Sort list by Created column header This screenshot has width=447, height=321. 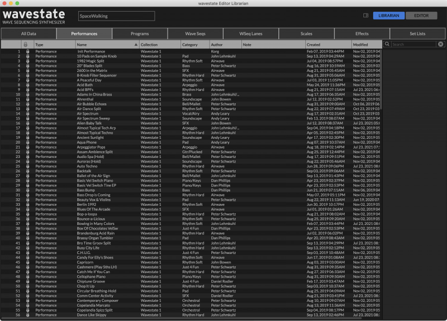coord(327,44)
